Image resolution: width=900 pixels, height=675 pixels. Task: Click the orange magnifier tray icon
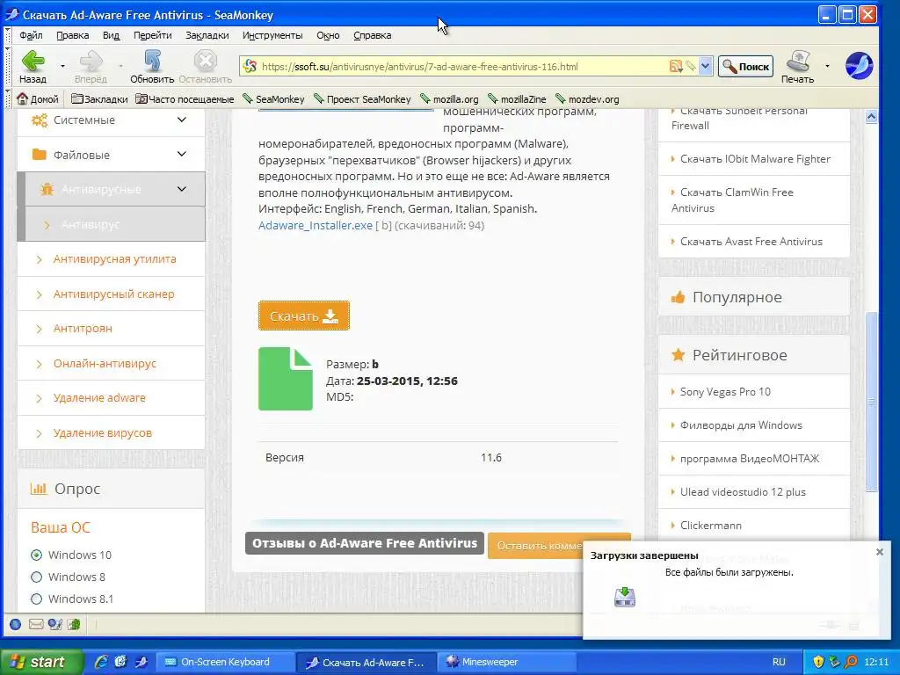point(851,662)
